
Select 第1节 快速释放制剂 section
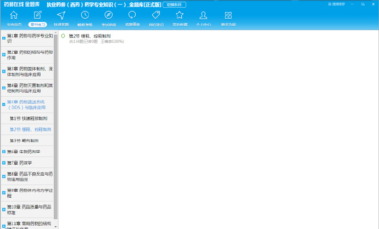click(27, 119)
